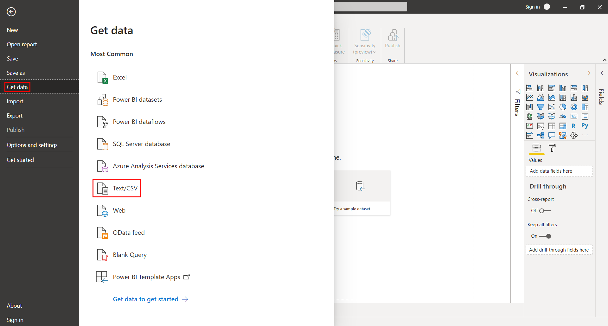Pick the Blank Query option

coord(122,255)
